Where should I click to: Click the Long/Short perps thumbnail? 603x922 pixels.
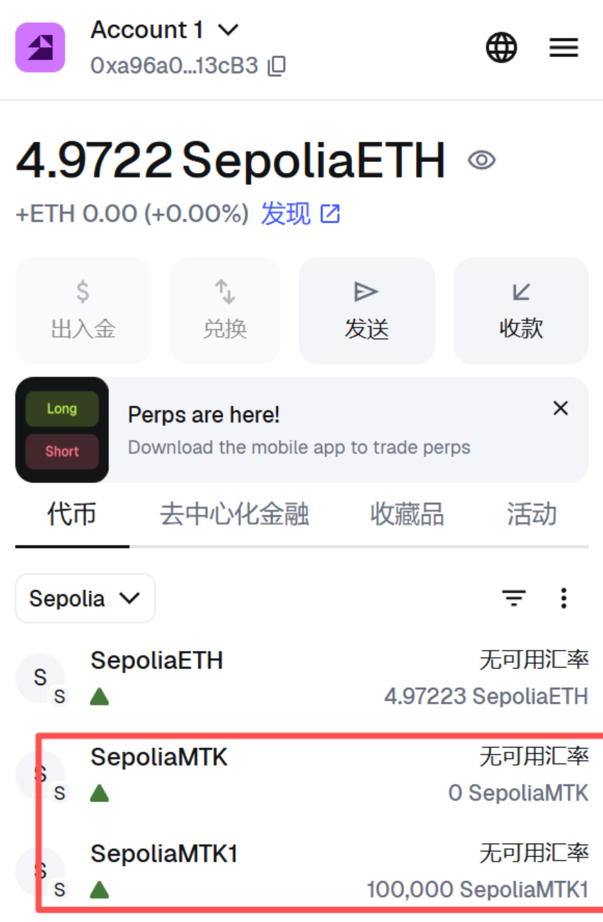[x=62, y=429]
